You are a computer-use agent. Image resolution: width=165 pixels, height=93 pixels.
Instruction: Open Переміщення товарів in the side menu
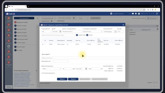pos(21,36)
